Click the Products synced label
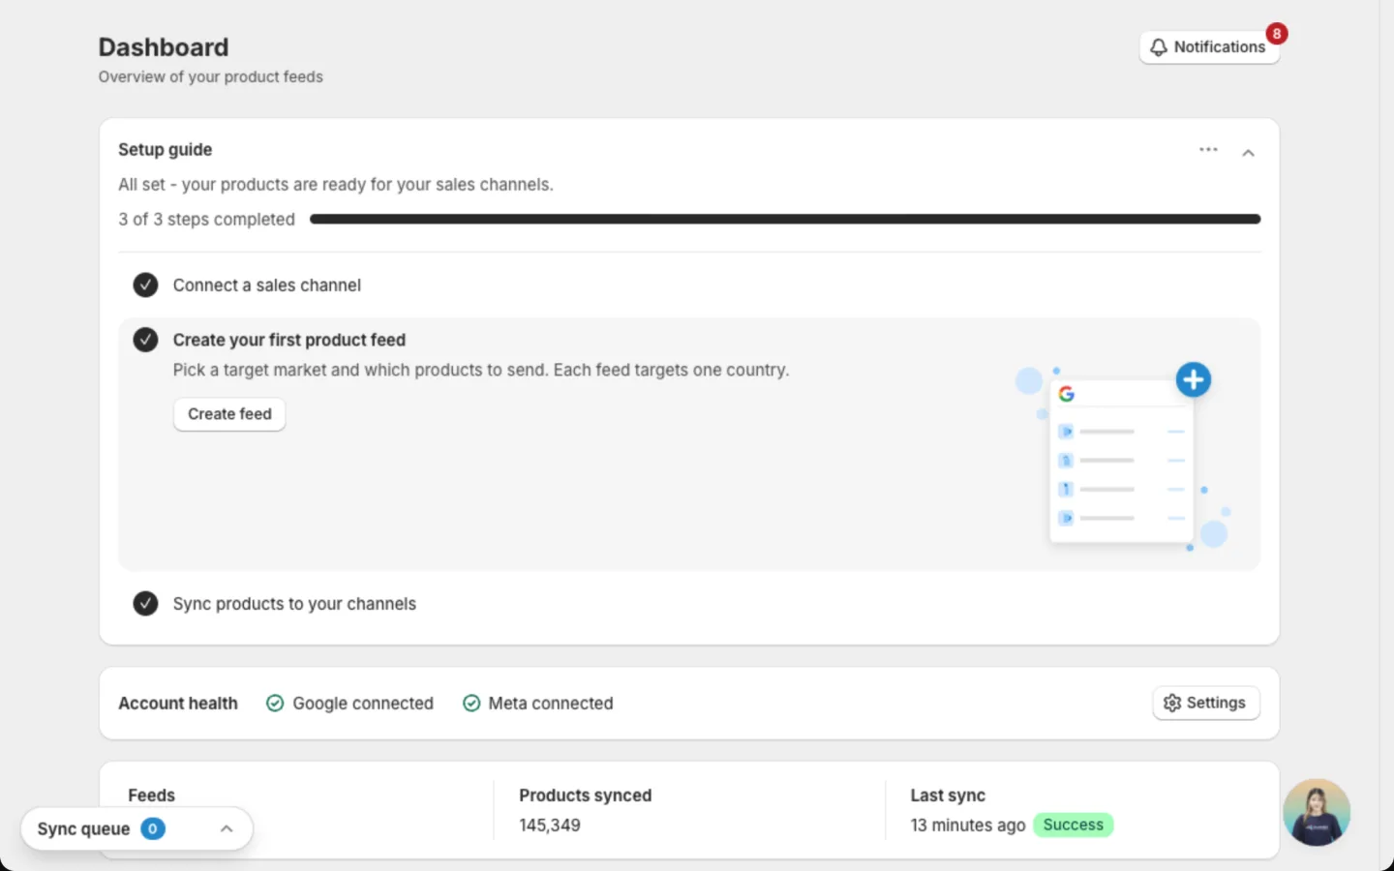 [x=585, y=796]
